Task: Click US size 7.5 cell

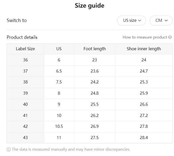Action: [59, 82]
